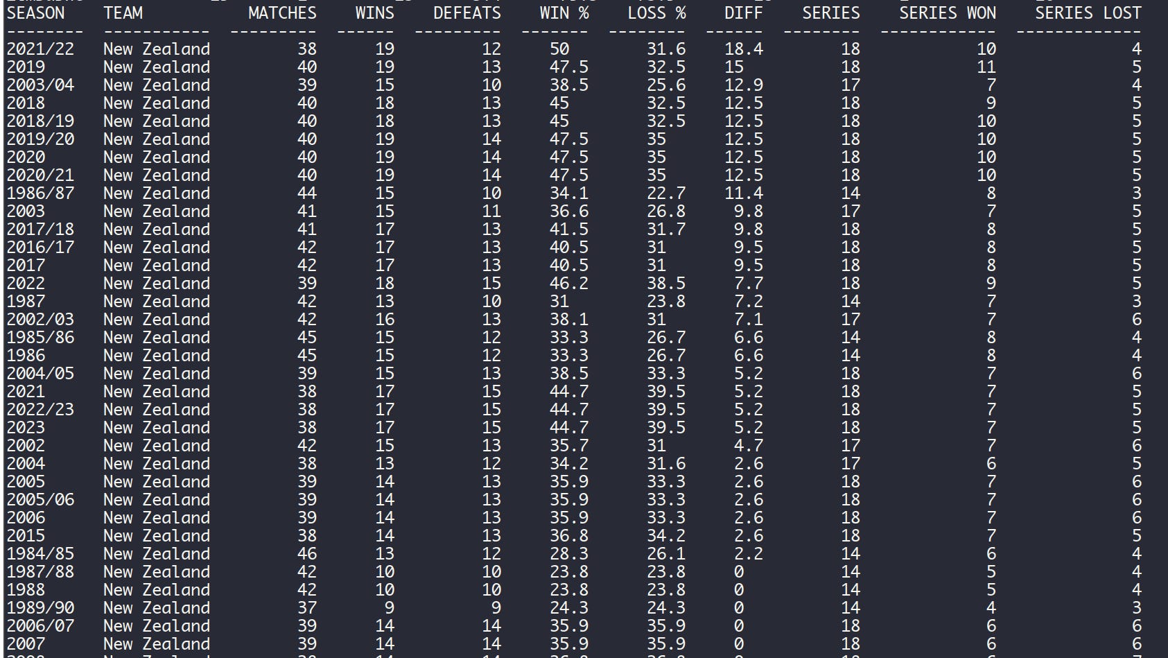Click win percentage 46.2 in 2022 row
1168x658 pixels.
pos(569,284)
